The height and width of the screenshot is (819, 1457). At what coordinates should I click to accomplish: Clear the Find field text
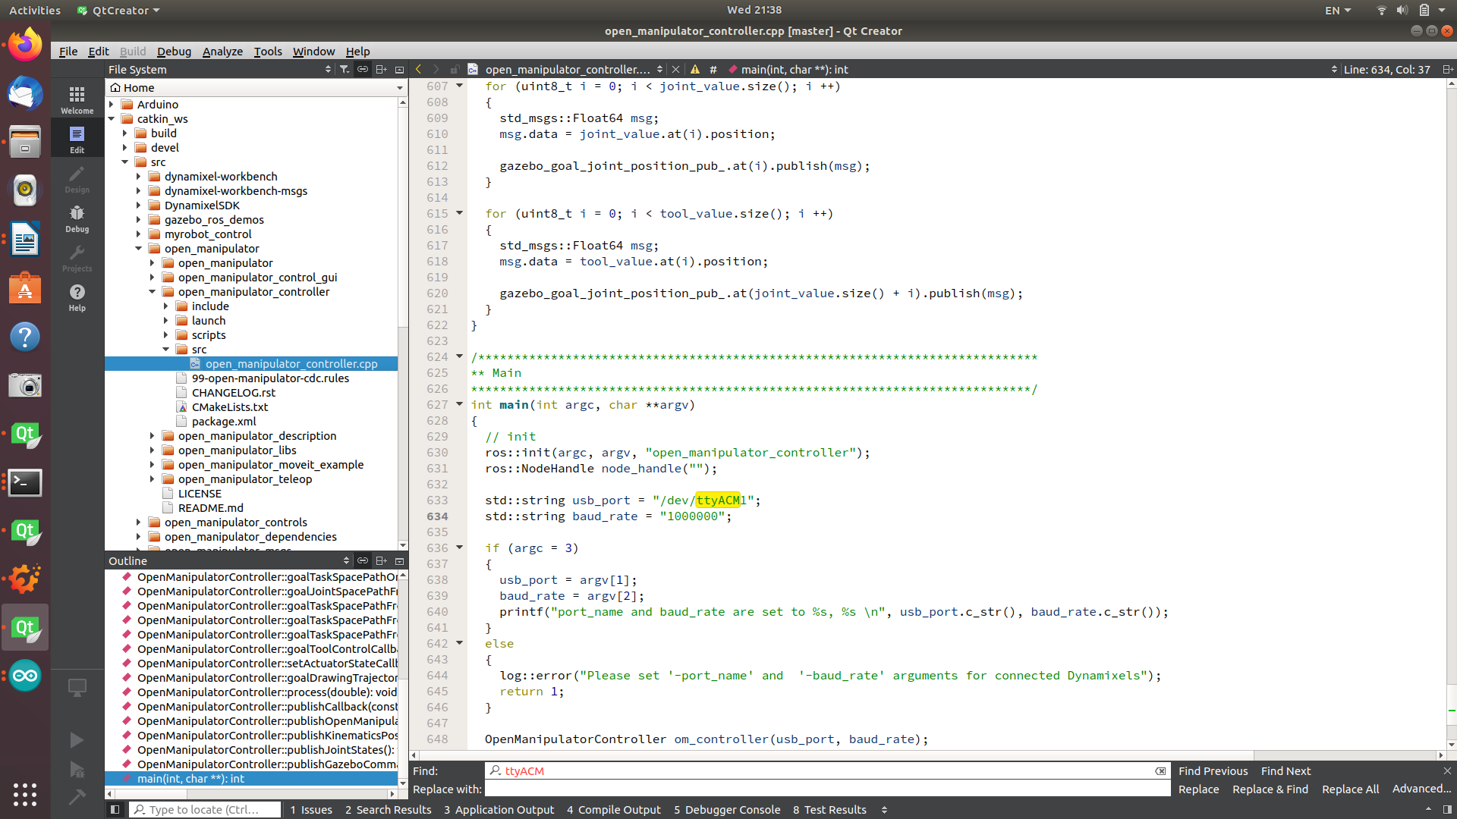pos(1160,771)
